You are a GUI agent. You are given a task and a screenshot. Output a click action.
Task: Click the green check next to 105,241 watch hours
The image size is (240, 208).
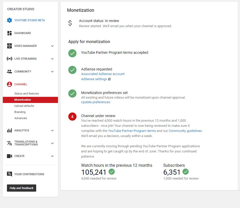(112, 172)
